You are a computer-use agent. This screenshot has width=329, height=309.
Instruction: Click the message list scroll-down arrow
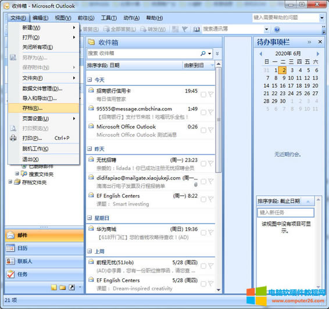pos(219,290)
